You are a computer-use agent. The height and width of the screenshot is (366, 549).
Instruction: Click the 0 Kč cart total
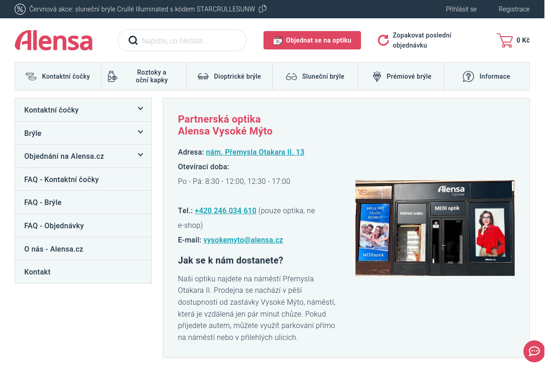pos(523,40)
